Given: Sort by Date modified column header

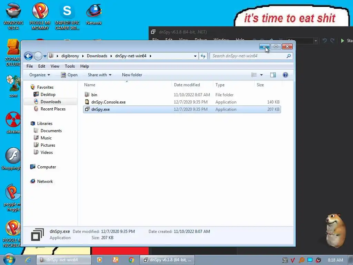Looking at the screenshot, I should click(x=187, y=85).
